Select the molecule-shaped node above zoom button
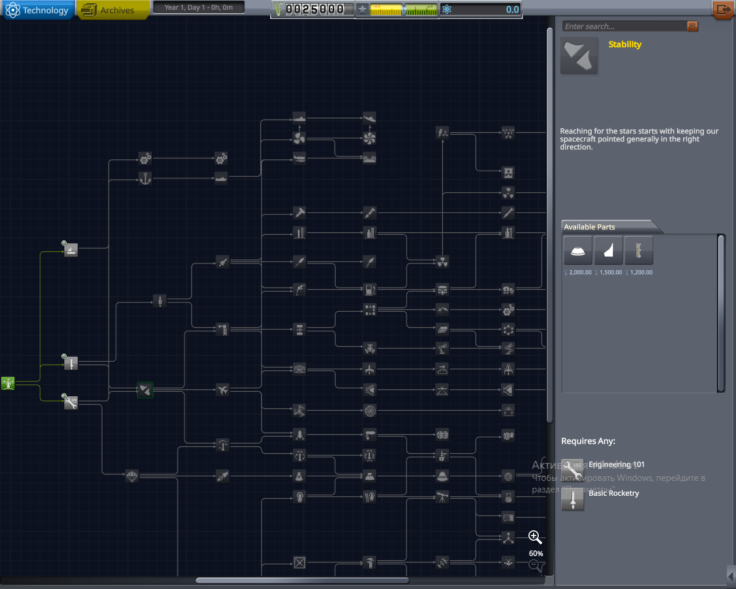Screen dimensions: 736x589 pos(508,538)
